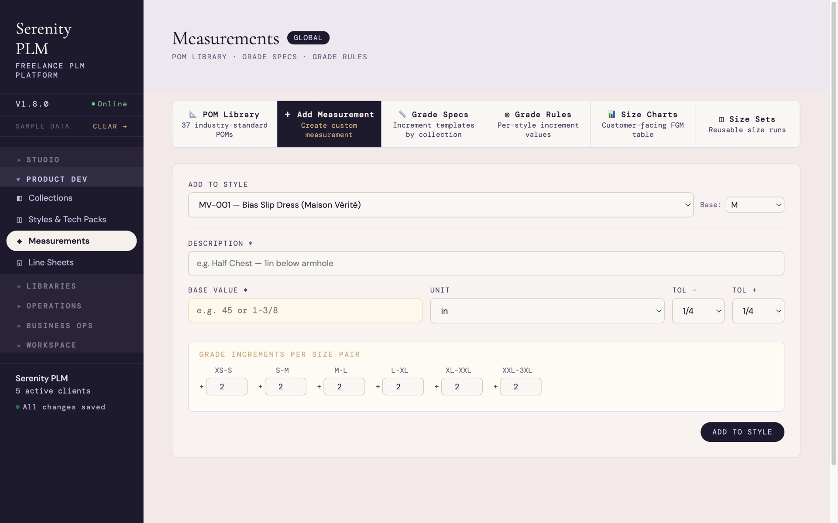Screen dimensions: 838x523
Task: Click the Styles & Tech Packs icon
Action: tap(19, 220)
